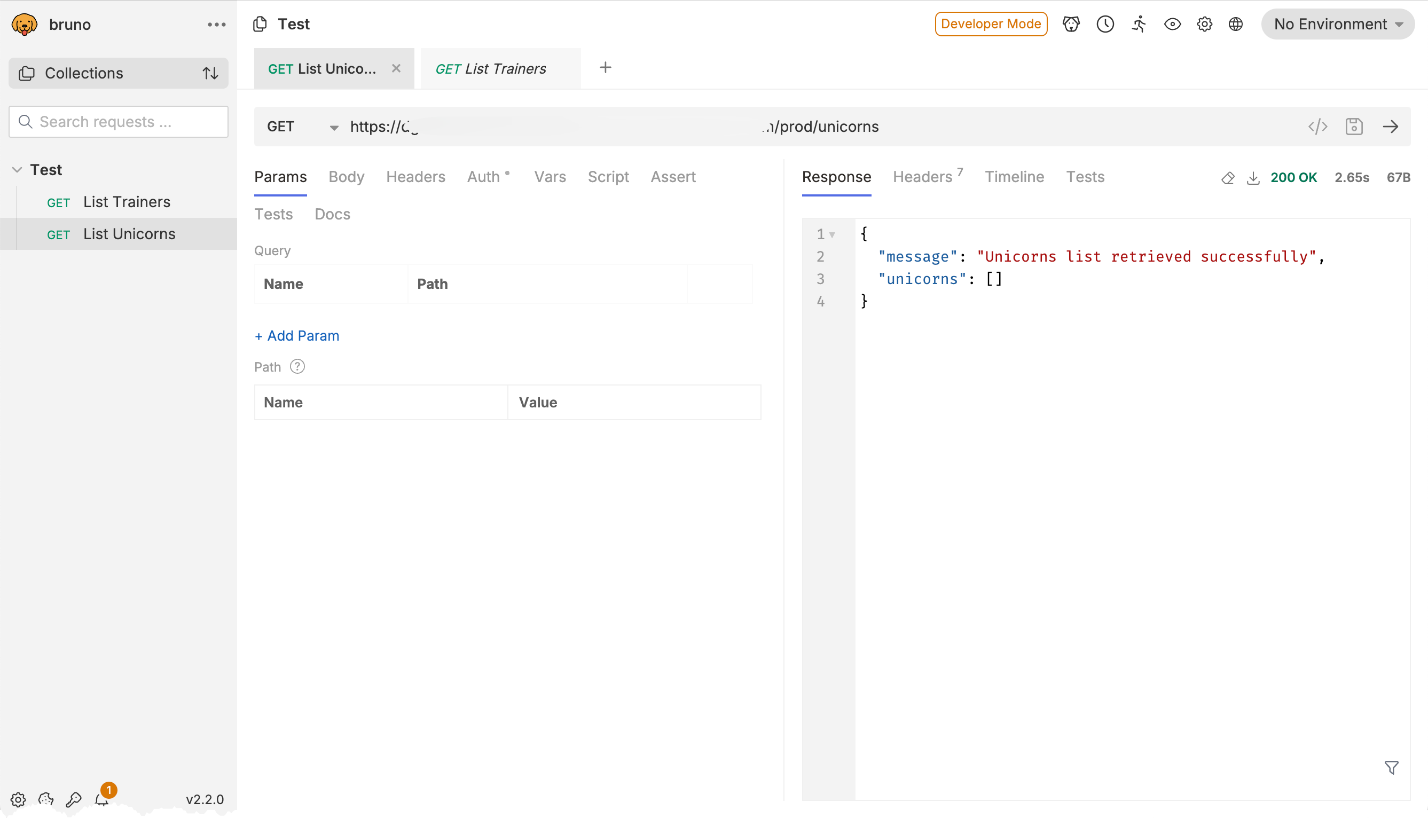This screenshot has width=1428, height=818.
Task: Open preferences gear in the bottom-left status bar
Action: [x=18, y=799]
